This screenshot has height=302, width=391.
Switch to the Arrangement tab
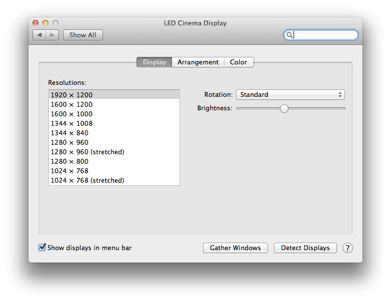(198, 62)
